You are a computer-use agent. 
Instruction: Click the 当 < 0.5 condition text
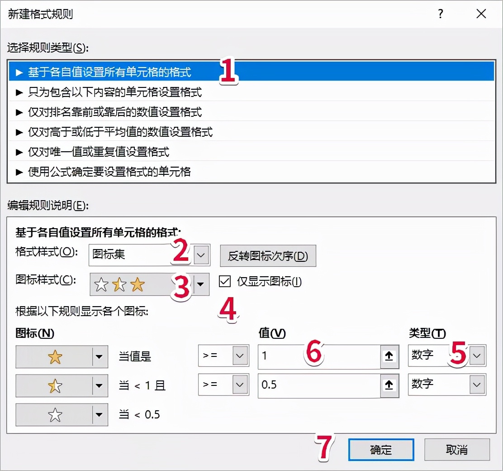(x=139, y=414)
